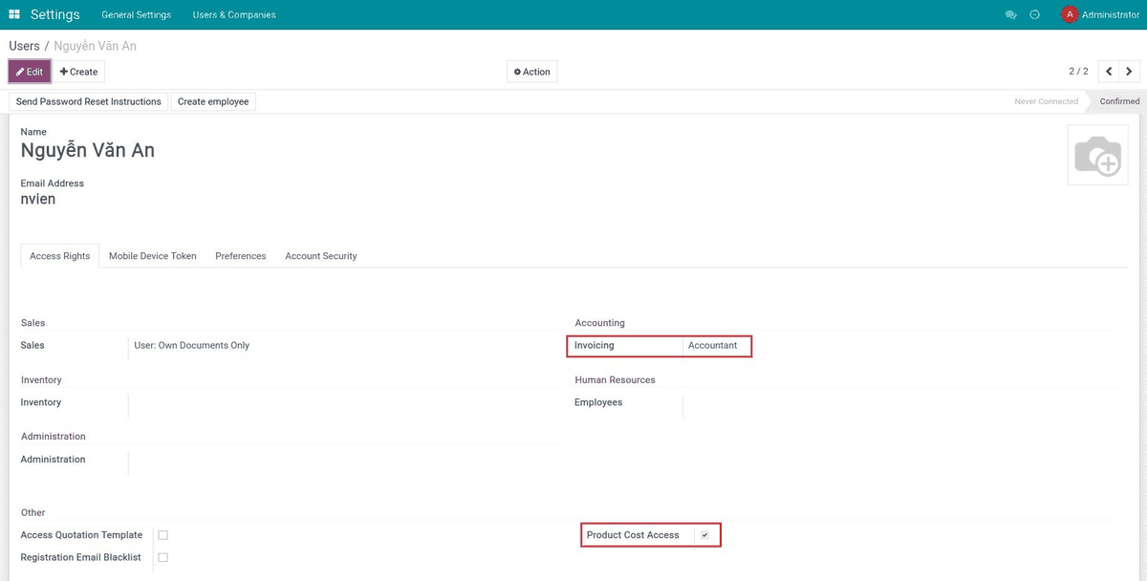The width and height of the screenshot is (1147, 581).
Task: Click the Edit button
Action: point(30,72)
